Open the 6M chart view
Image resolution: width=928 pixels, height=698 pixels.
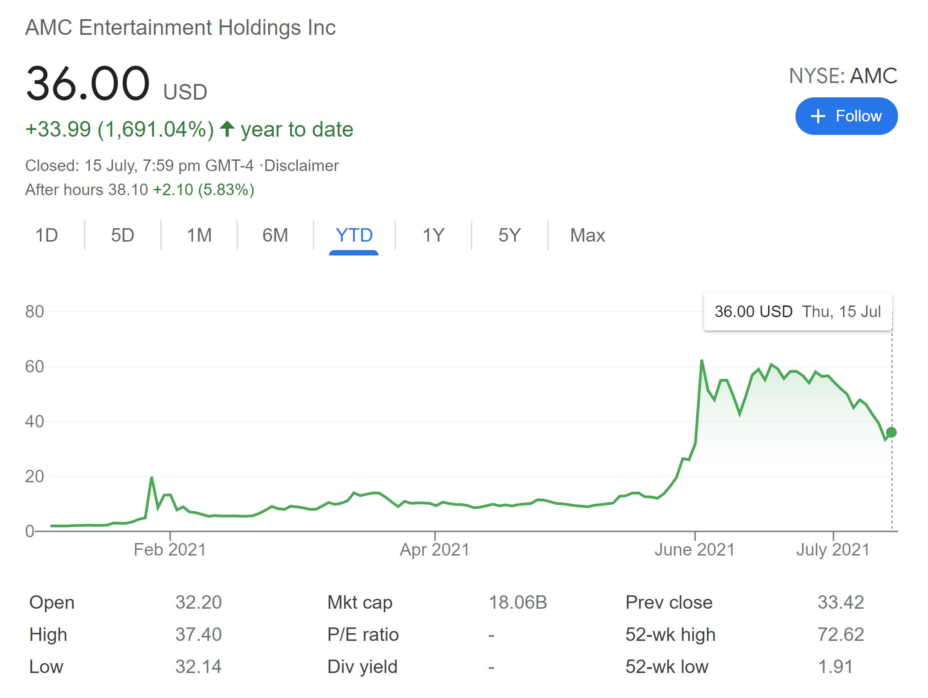(x=275, y=235)
